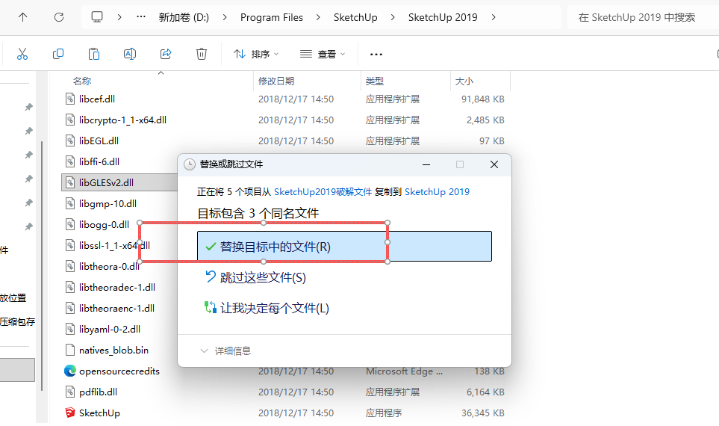Go to Program Files in breadcrumb

tap(272, 17)
